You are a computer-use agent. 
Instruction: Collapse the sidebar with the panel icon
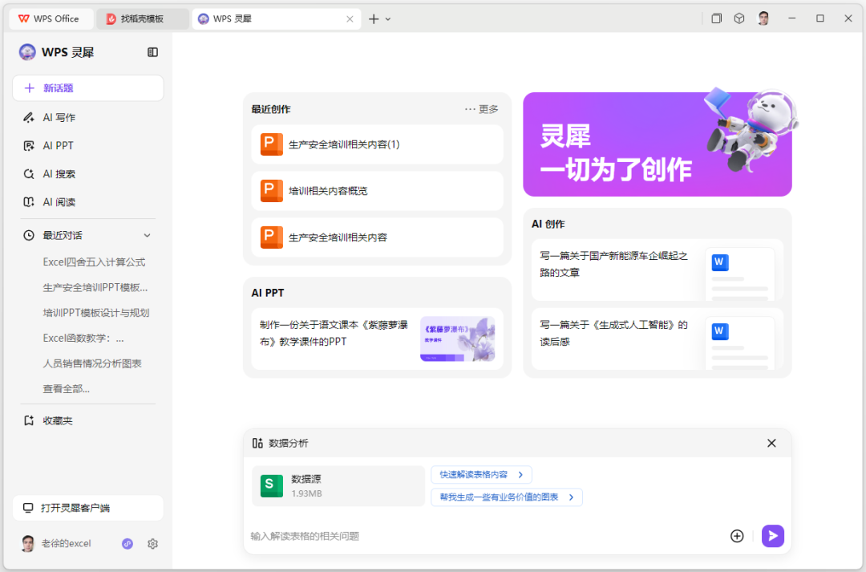coord(152,52)
